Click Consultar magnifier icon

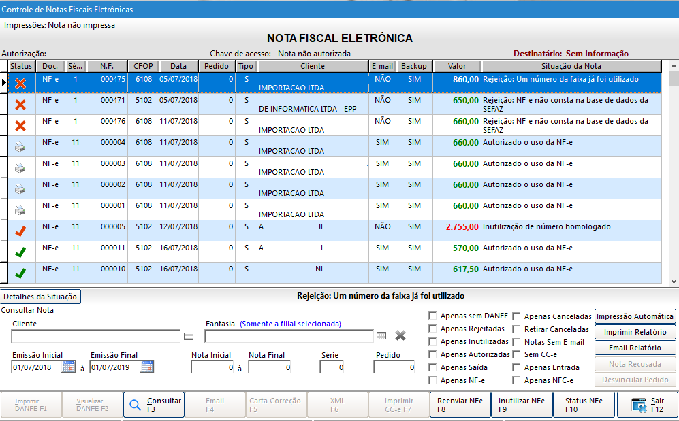pos(135,405)
